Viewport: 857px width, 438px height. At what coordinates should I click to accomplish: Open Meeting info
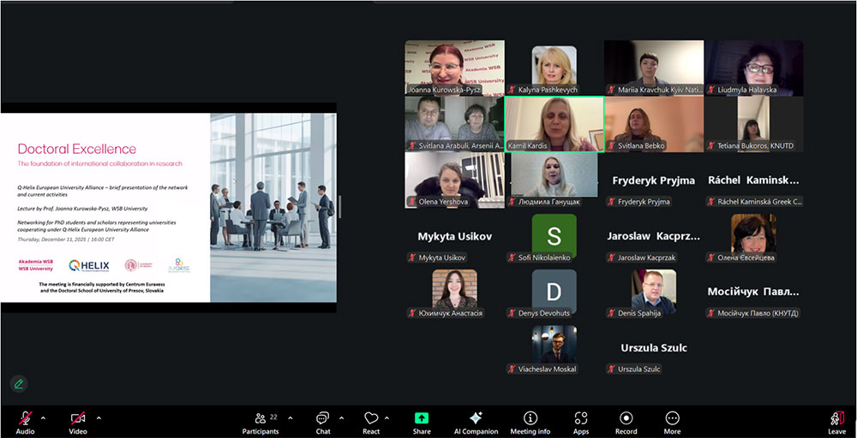coord(530,420)
